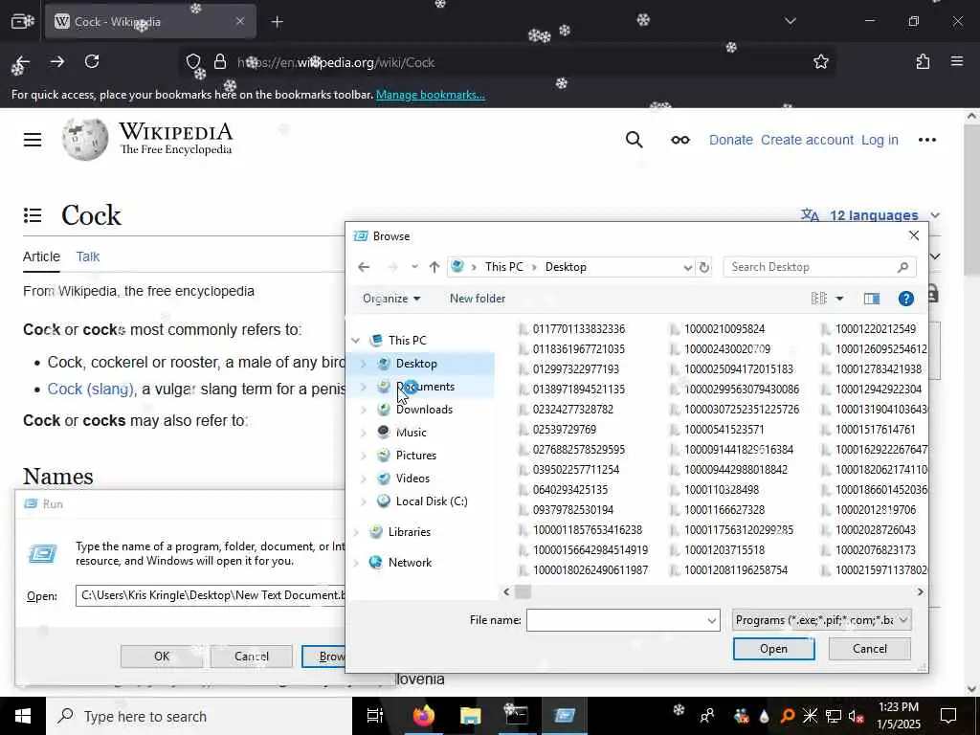Refresh the Desktop folder in Browse dialog

[704, 268]
